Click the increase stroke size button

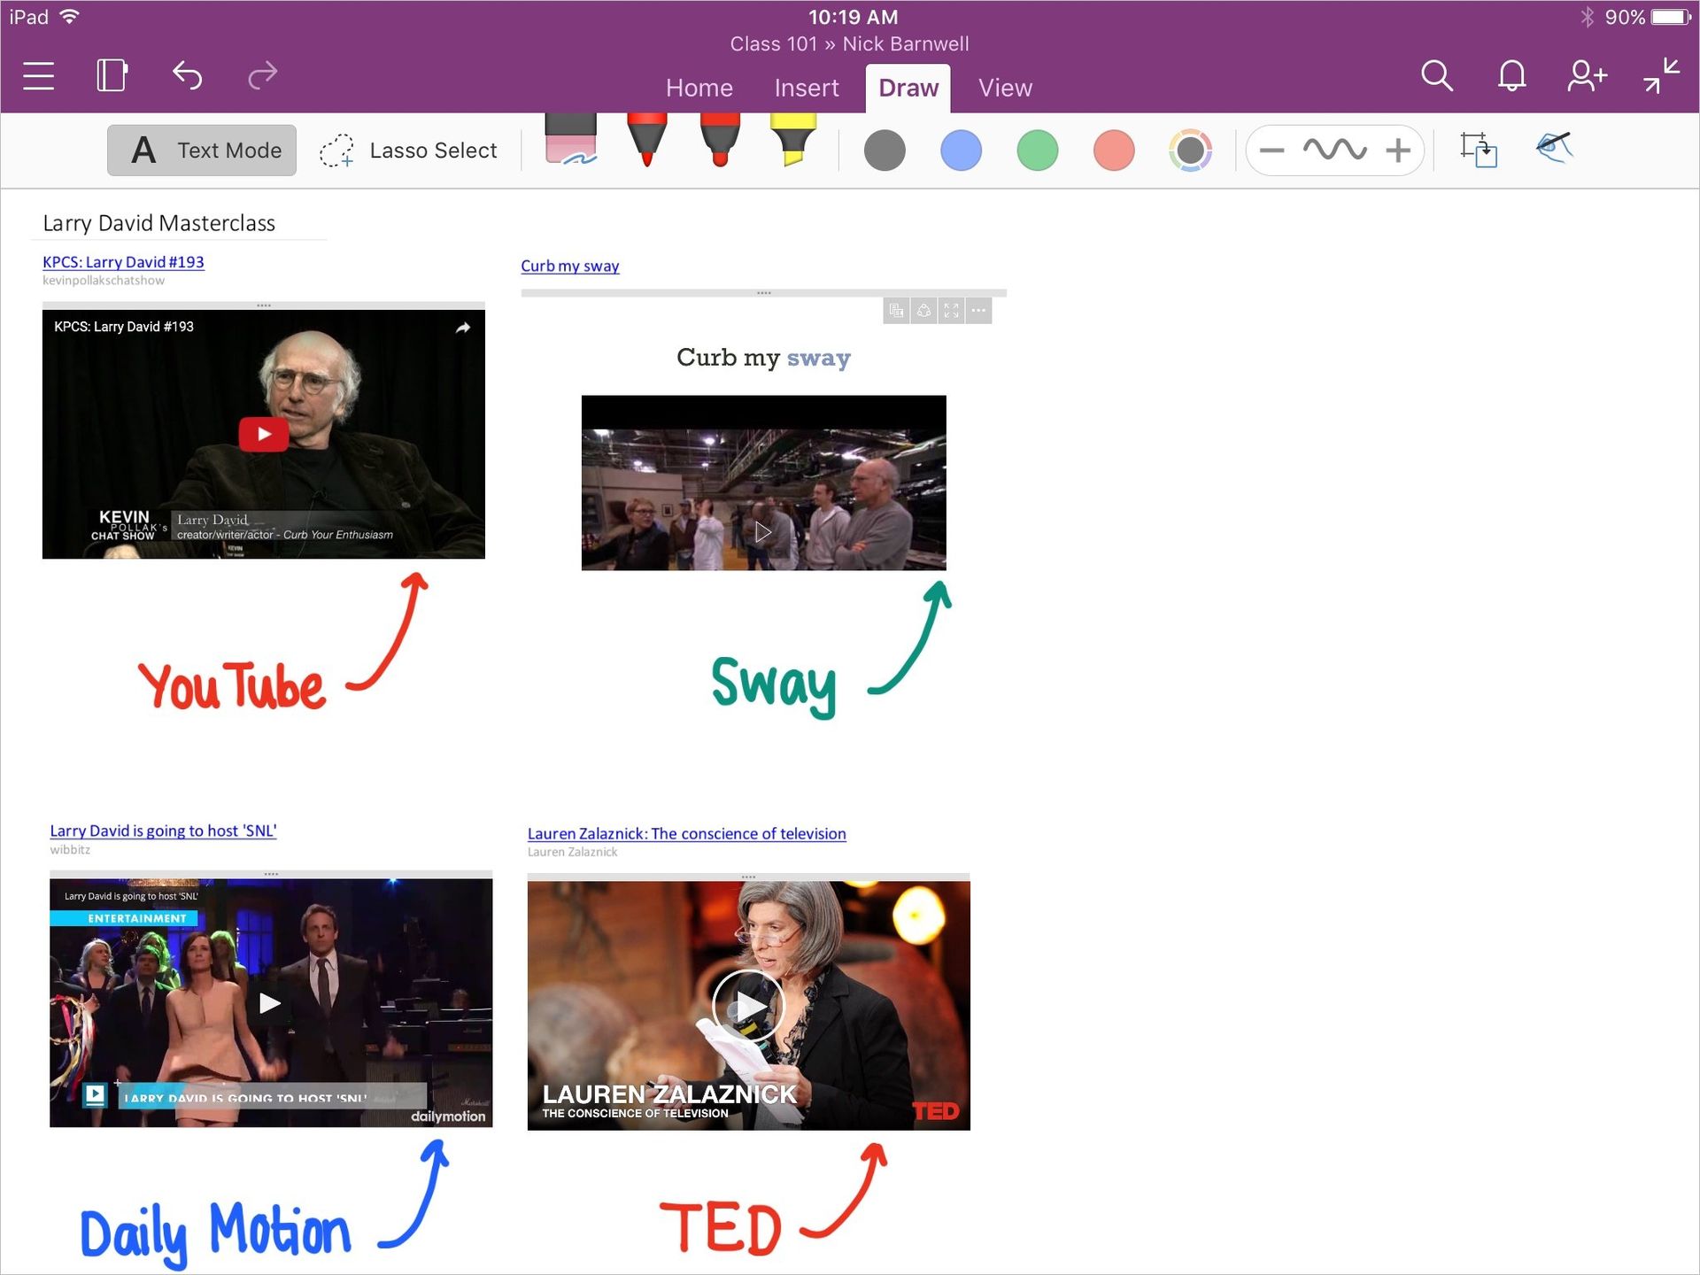point(1399,149)
